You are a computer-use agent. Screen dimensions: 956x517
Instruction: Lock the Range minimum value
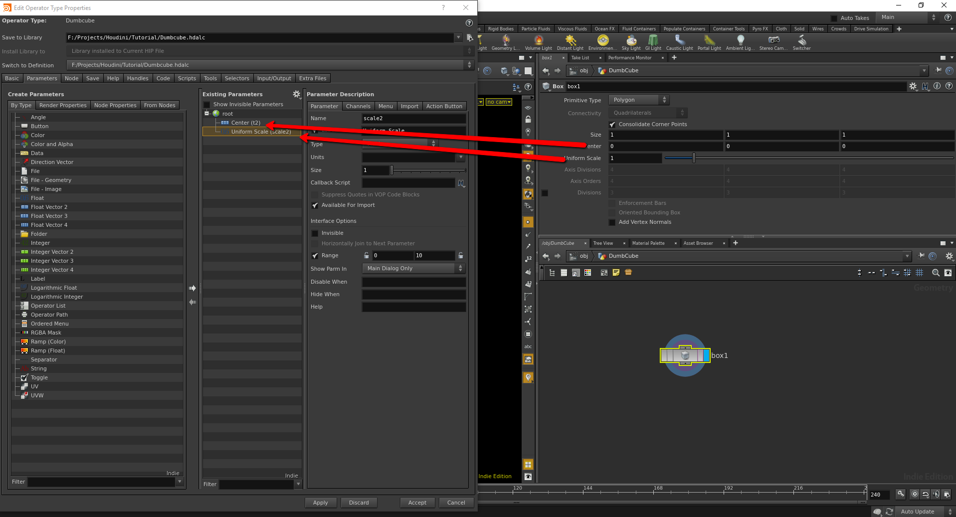pos(367,256)
